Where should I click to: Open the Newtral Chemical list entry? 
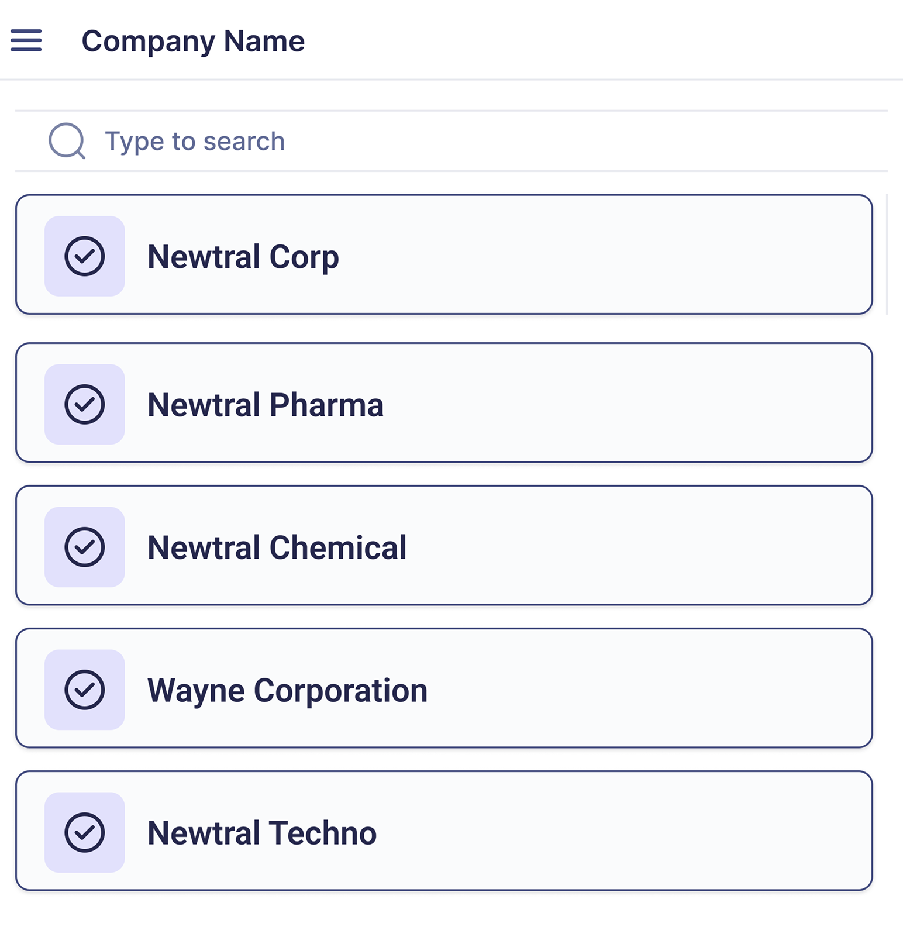pyautogui.click(x=585, y=546)
